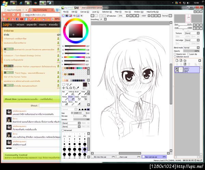Select the size 50 brush preset dot
Screen dimensions: 205x170
coord(85,150)
